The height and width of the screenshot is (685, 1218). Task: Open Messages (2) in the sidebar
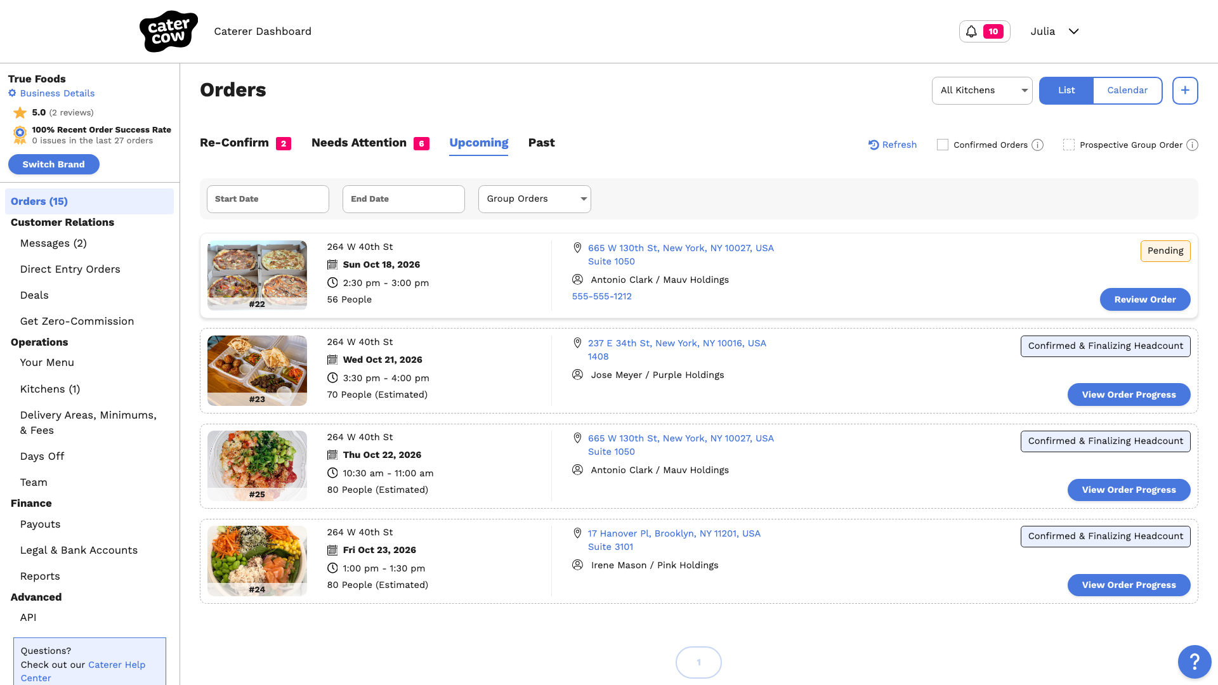pos(53,244)
